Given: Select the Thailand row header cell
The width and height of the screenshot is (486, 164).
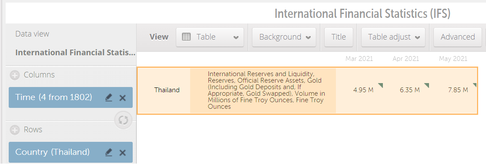Looking at the screenshot, I should coord(167,90).
